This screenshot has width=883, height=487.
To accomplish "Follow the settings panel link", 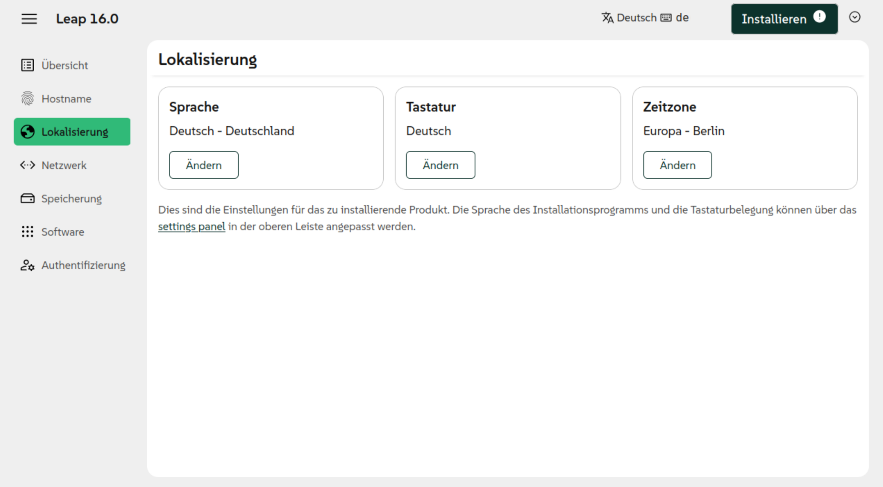I will click(191, 226).
